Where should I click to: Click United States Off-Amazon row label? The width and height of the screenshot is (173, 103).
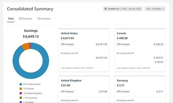pos(67,44)
